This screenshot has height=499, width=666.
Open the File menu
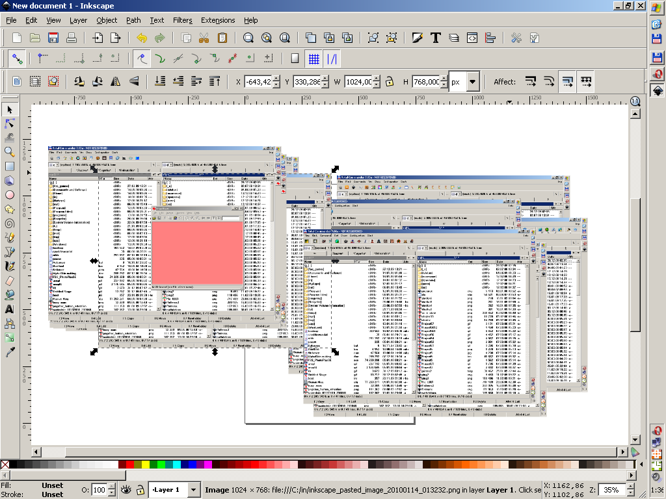pyautogui.click(x=12, y=20)
